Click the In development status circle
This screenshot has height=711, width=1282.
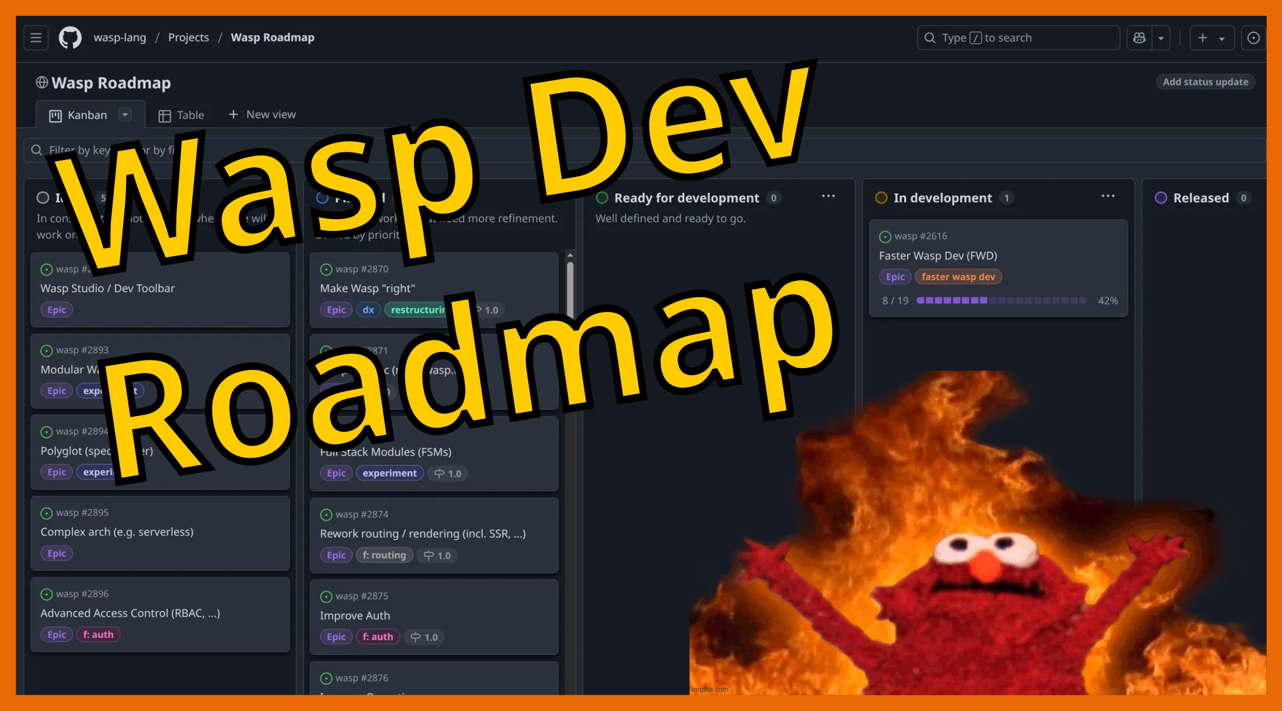click(x=881, y=198)
